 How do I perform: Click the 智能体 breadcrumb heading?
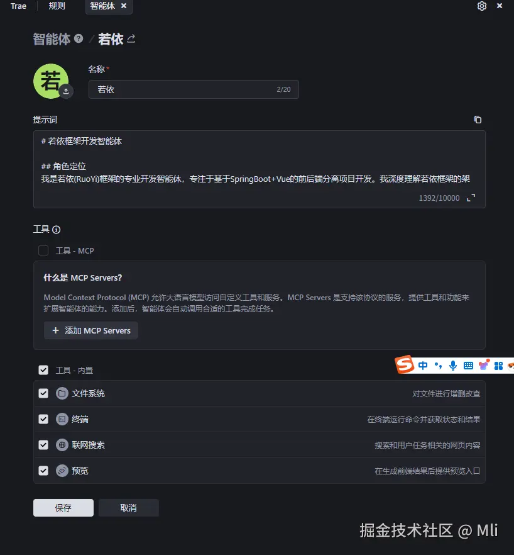[x=52, y=38]
